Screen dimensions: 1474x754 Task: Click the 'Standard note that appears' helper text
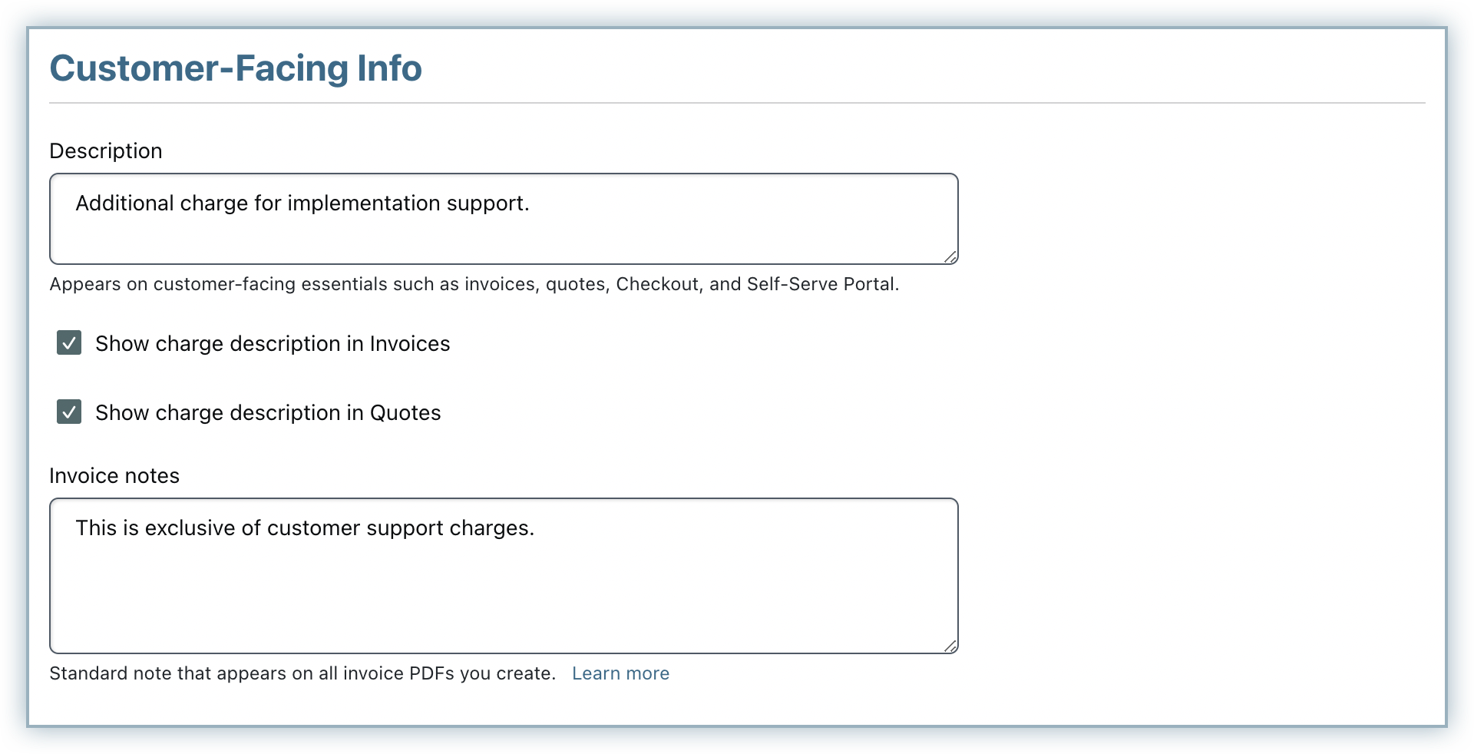pyautogui.click(x=302, y=673)
